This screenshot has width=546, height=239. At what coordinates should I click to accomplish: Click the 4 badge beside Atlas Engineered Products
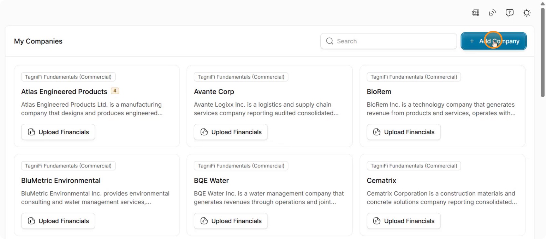click(115, 91)
